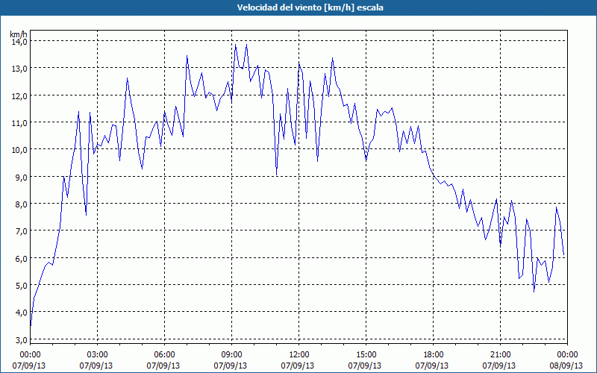Click the 07/09/13 date under 12:00
This screenshot has width=597, height=373.
click(x=297, y=366)
